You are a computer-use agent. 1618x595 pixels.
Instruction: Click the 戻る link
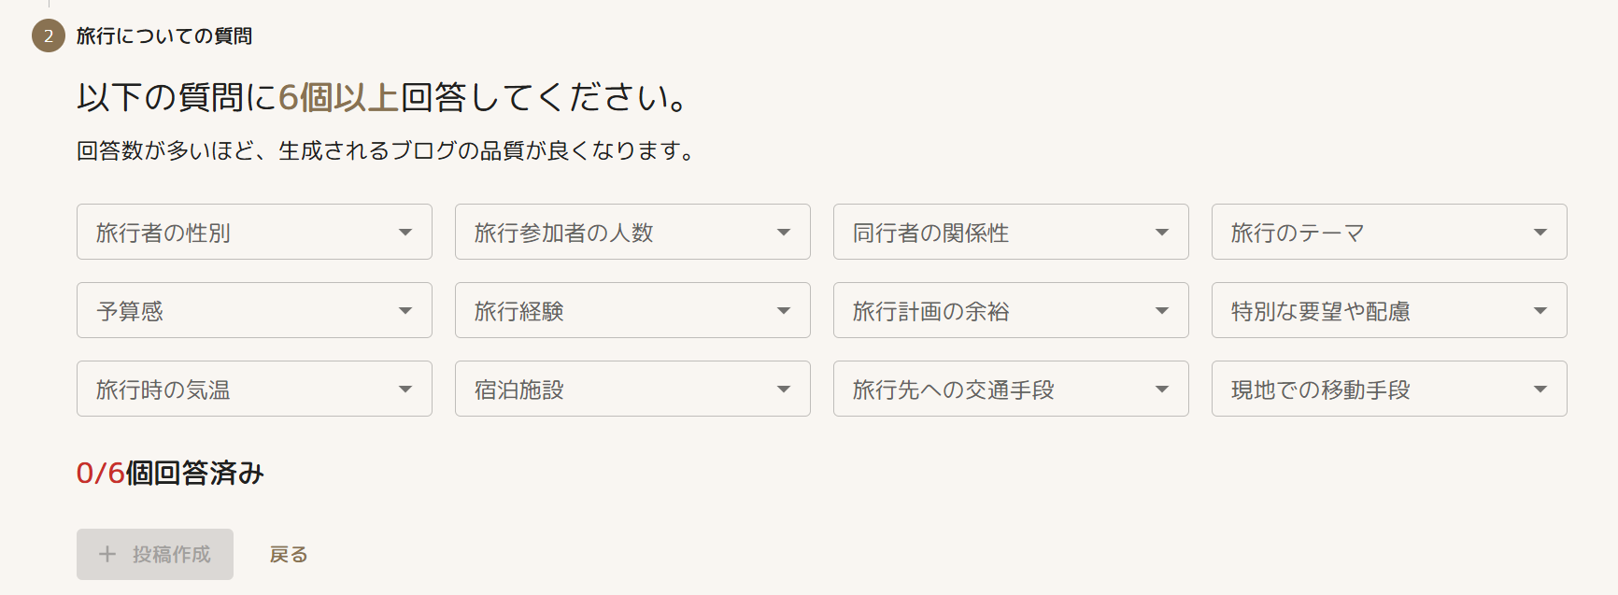pyautogui.click(x=289, y=555)
